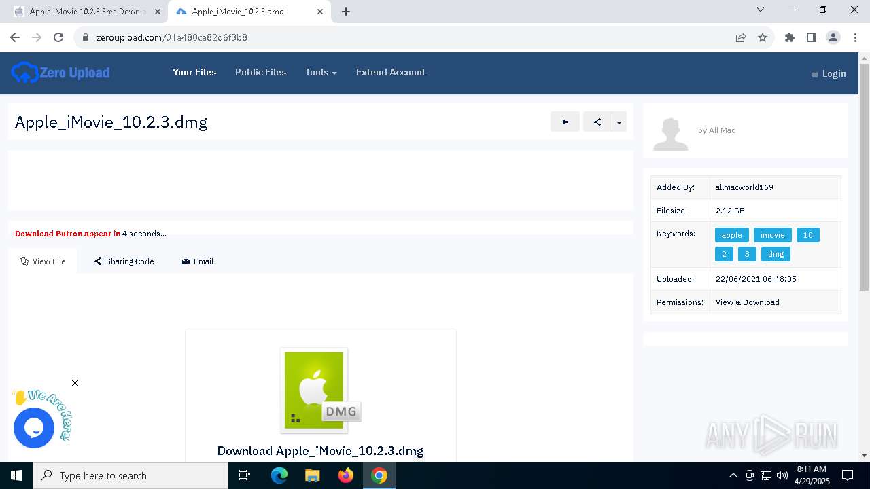Close the Apple_iMovie_10.2.3.dmg browser tab
Viewport: 870px width, 489px height.
click(x=319, y=12)
